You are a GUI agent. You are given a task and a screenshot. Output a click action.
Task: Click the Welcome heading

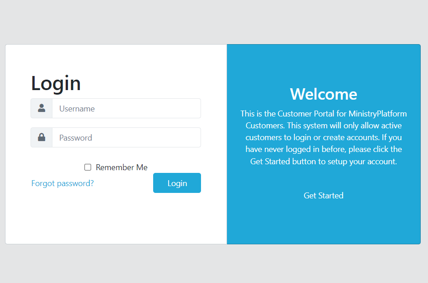[324, 94]
